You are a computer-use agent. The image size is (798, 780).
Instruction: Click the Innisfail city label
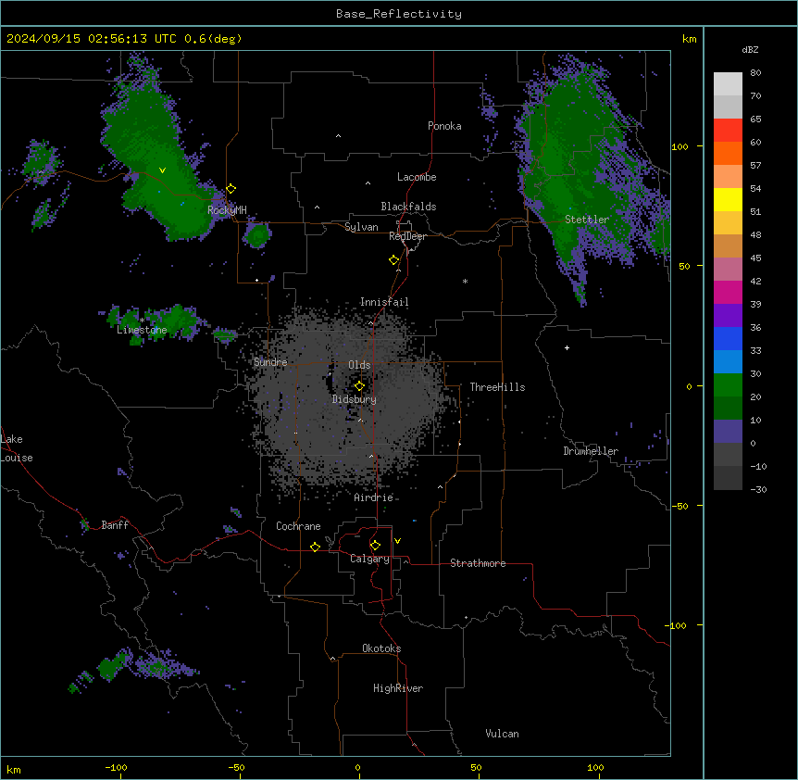click(384, 302)
